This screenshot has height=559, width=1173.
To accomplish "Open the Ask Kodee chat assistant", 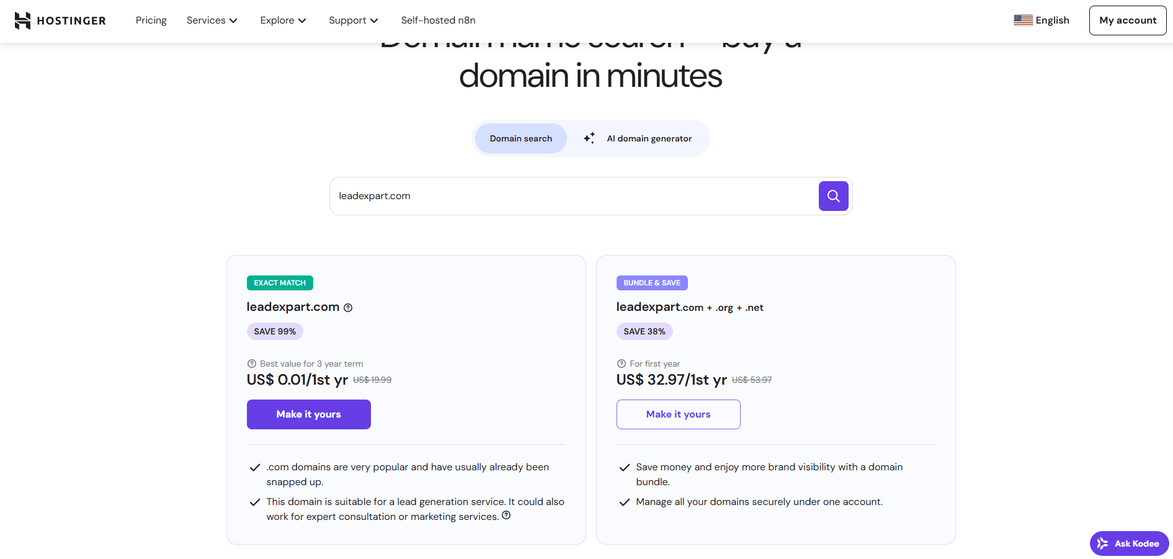I will 1129,543.
